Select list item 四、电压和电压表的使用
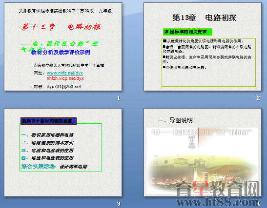 [x=47, y=158]
